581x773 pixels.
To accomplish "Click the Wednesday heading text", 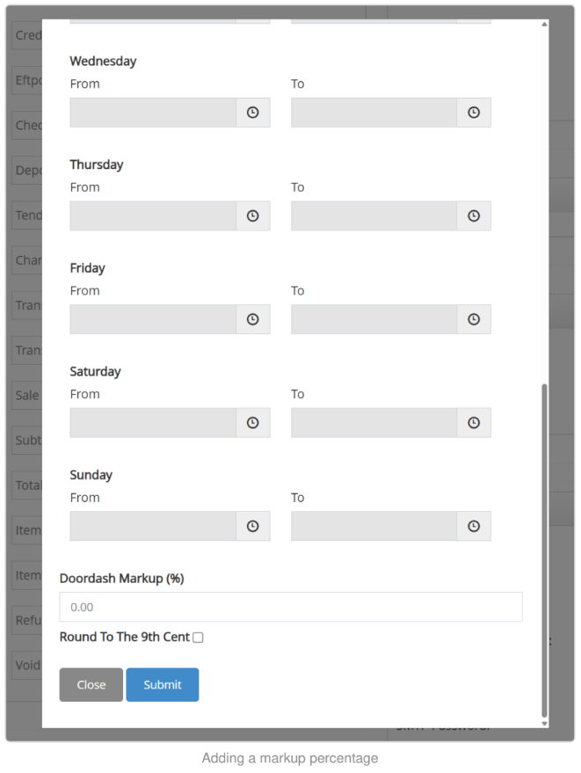I will [x=103, y=62].
